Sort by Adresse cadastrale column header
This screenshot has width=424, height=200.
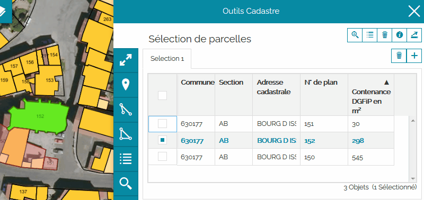[276, 95]
